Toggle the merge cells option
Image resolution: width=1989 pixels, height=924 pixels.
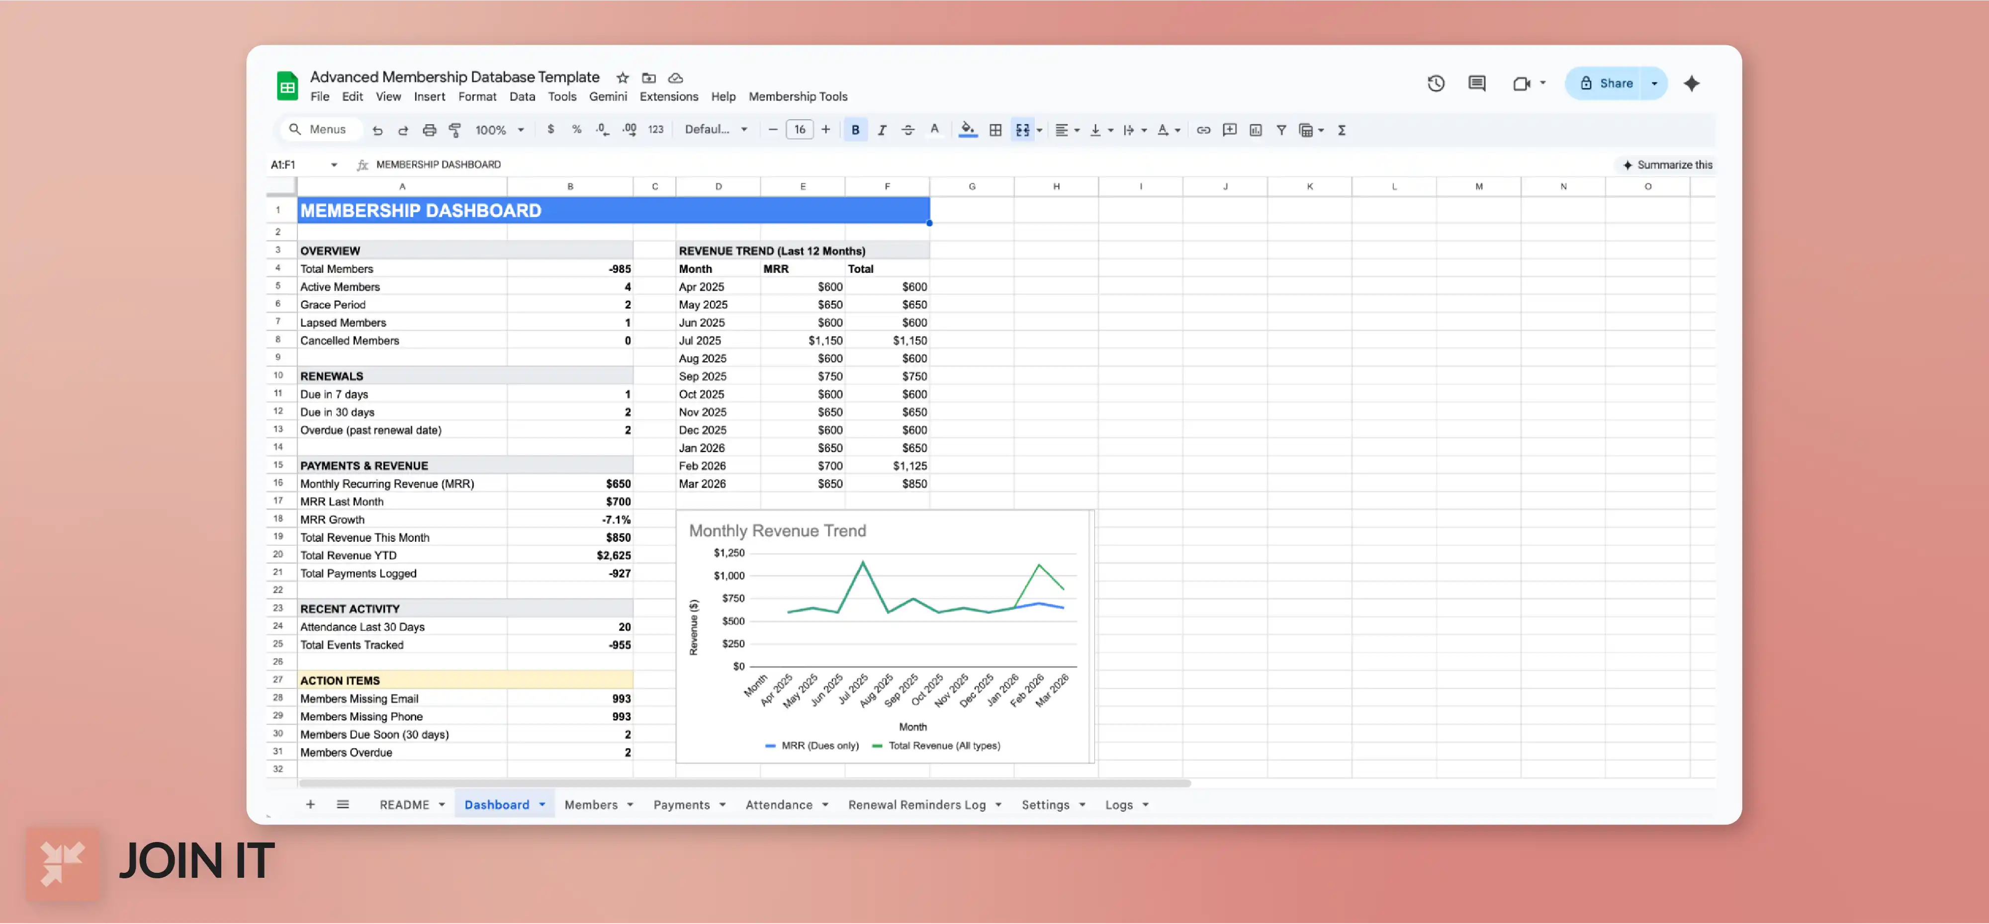[1023, 130]
